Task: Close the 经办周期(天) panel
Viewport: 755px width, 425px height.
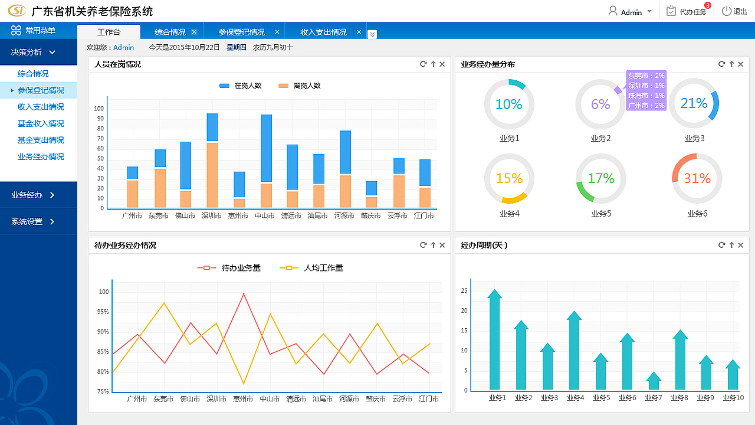Action: coord(741,245)
